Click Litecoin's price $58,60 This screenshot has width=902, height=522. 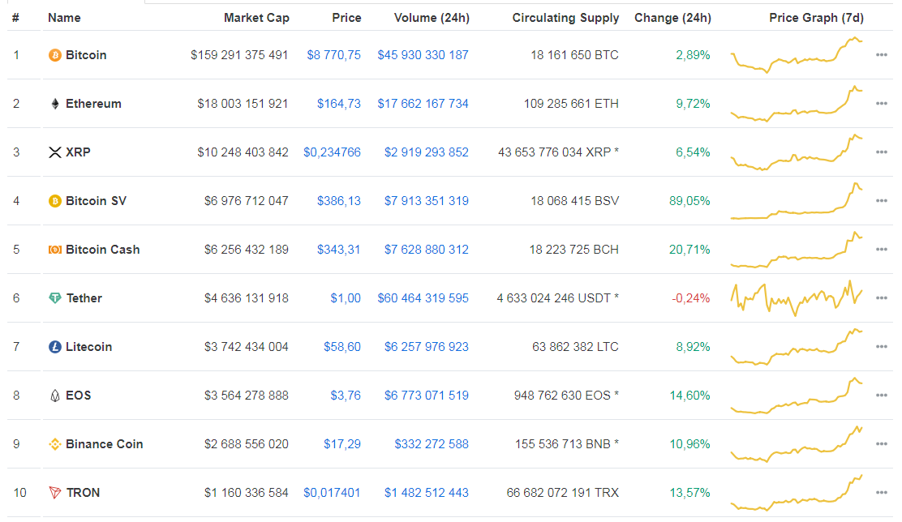[341, 347]
